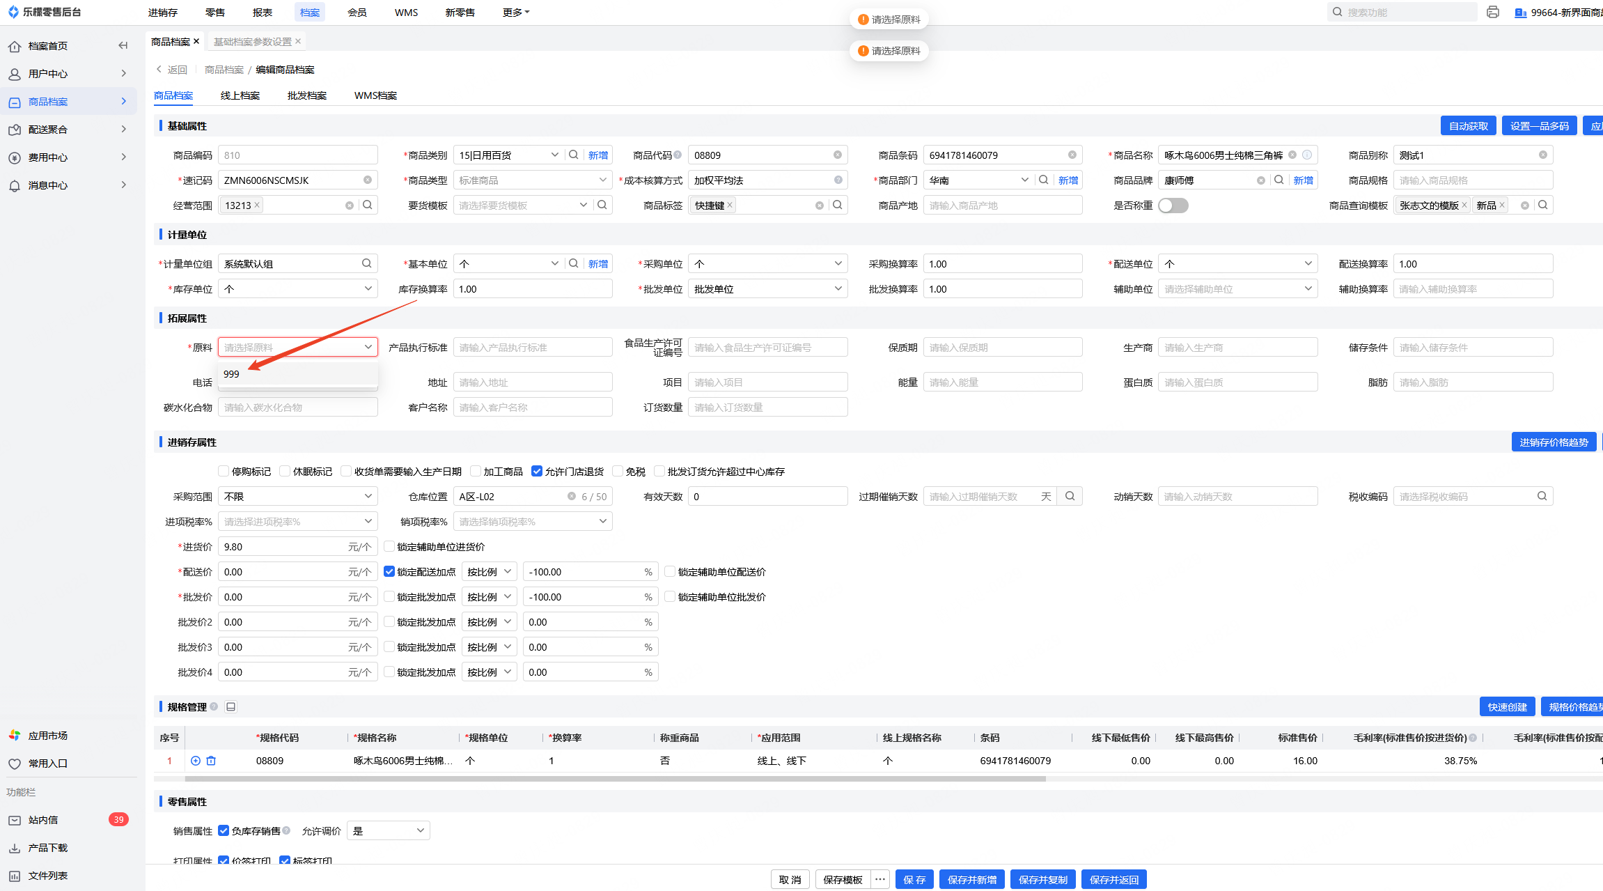Check the 停购标记 checkbox
The image size is (1603, 891).
click(x=224, y=471)
